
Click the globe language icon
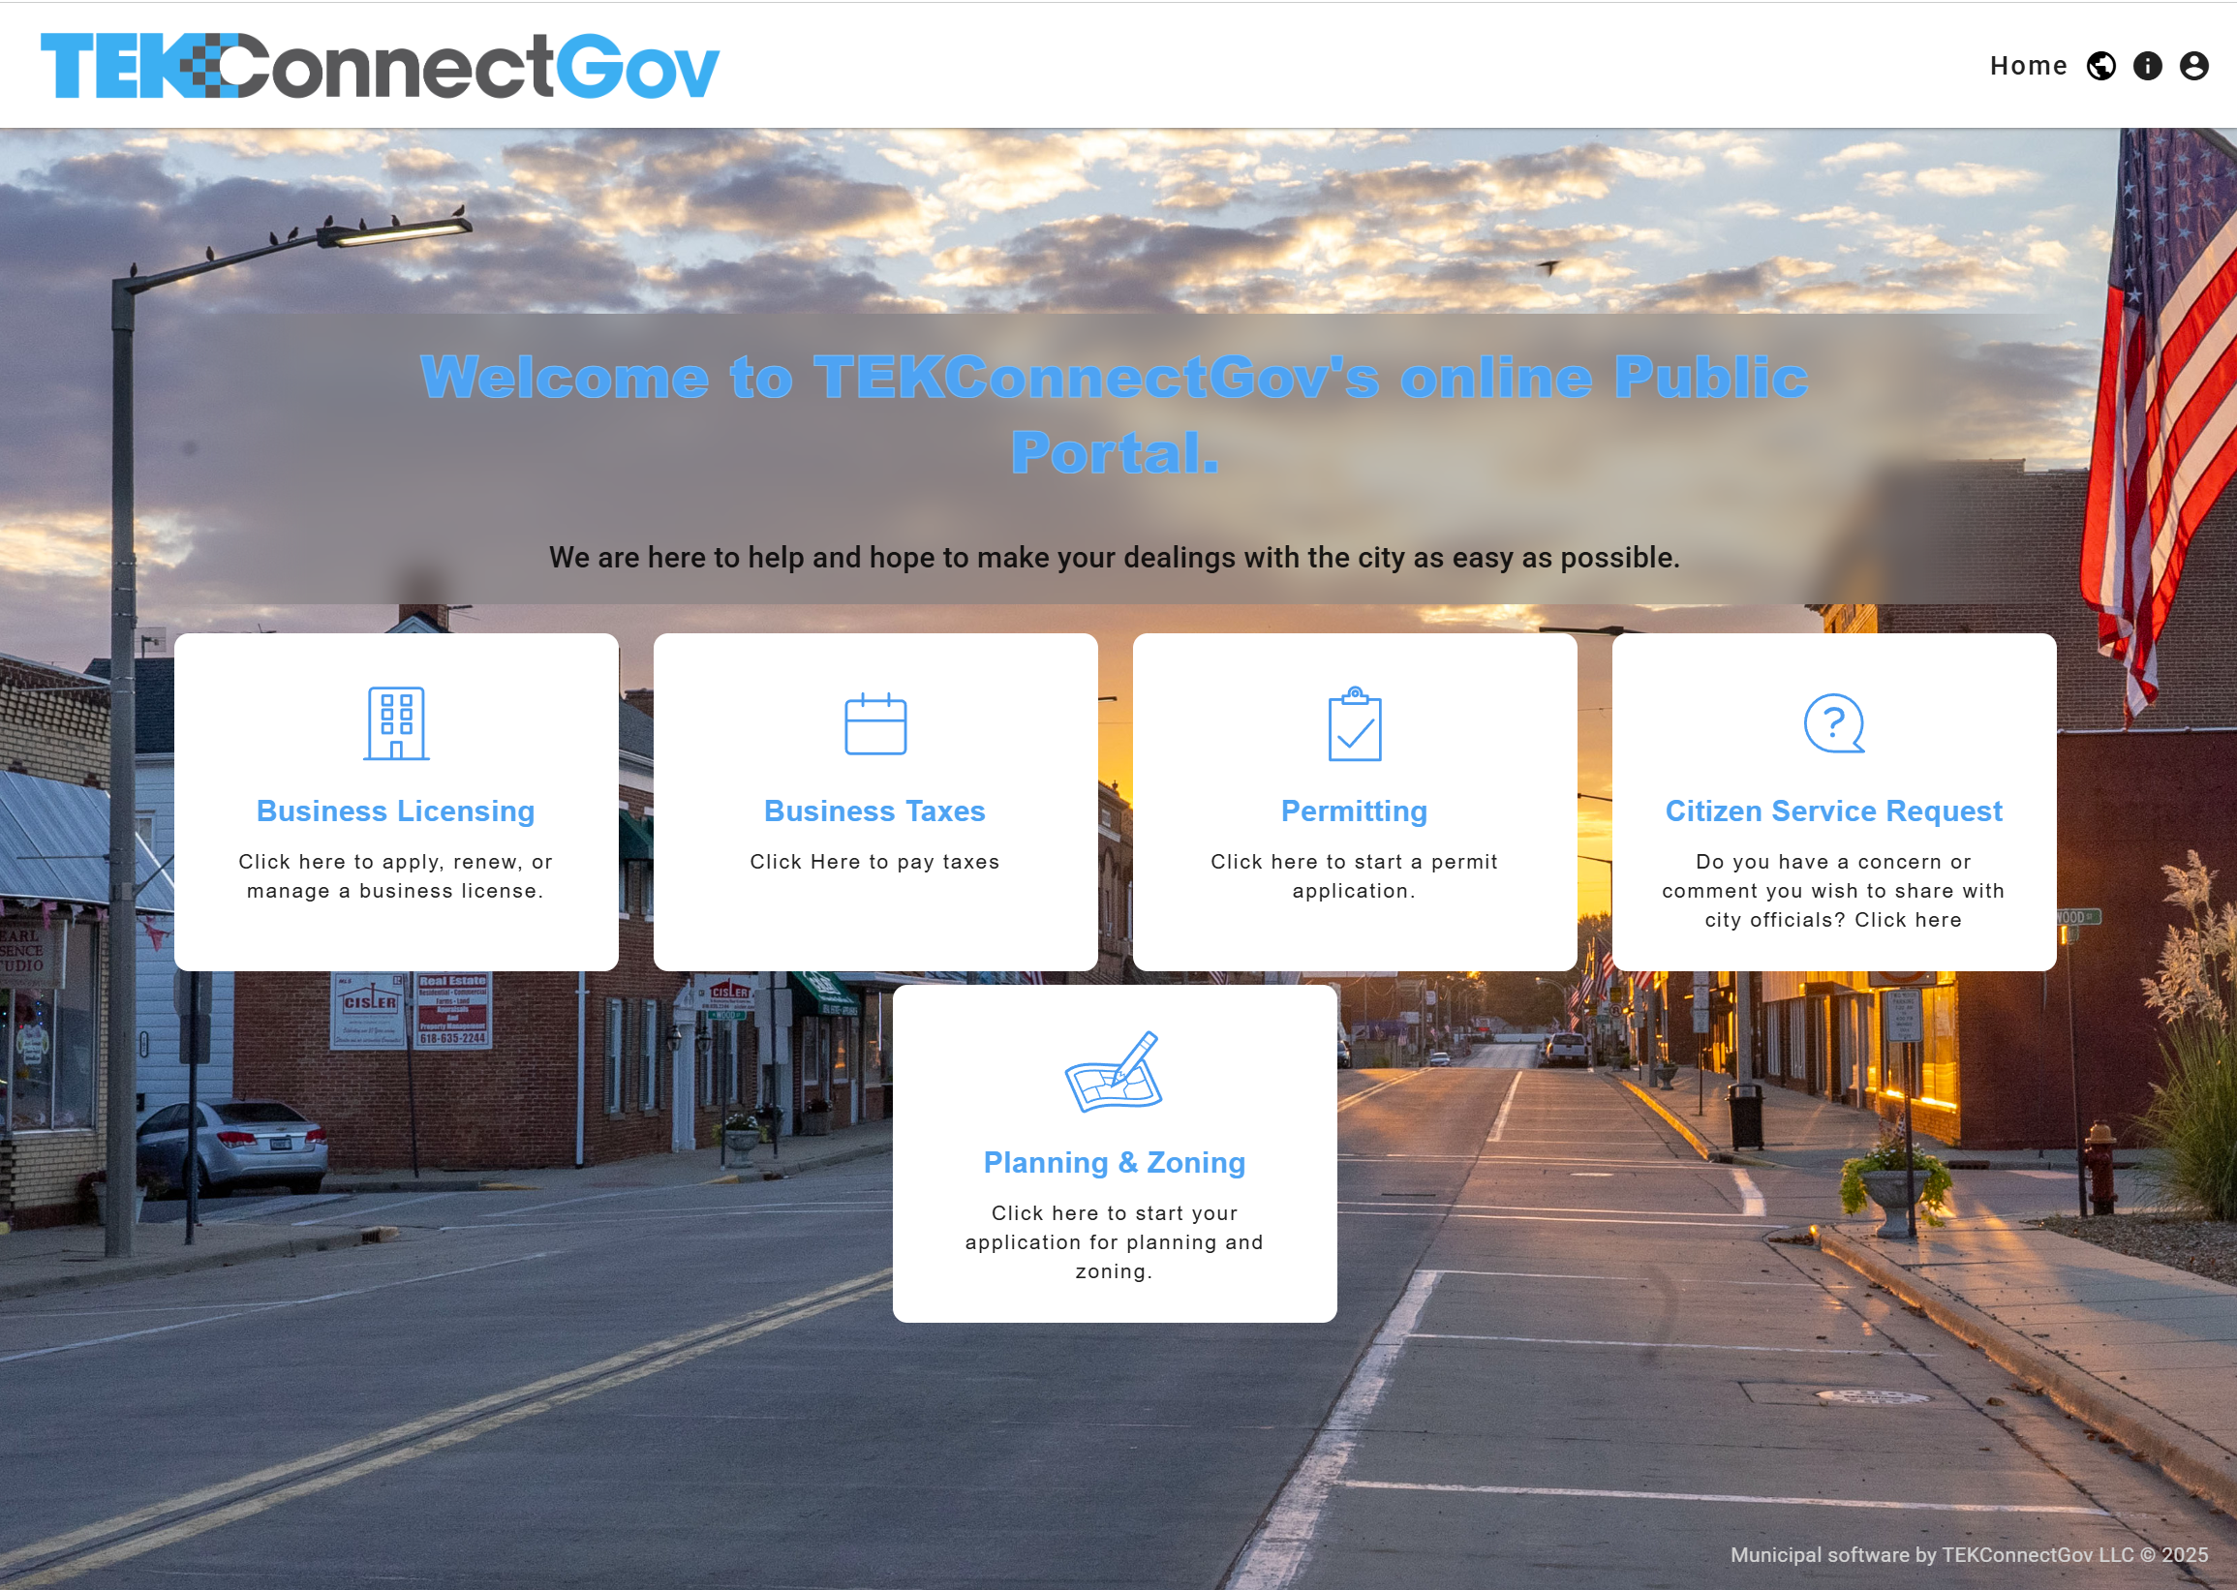[x=2100, y=66]
